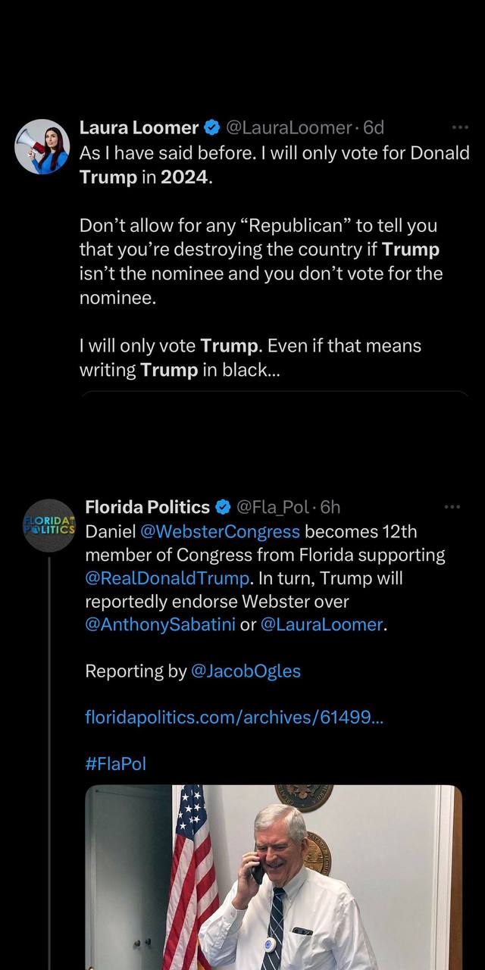Open the photo of man on phone
Viewport: 485px width, 970px height.
coord(273,878)
